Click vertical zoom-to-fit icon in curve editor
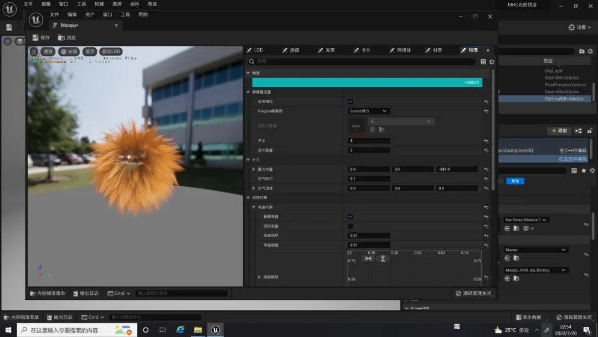 pyautogui.click(x=383, y=258)
